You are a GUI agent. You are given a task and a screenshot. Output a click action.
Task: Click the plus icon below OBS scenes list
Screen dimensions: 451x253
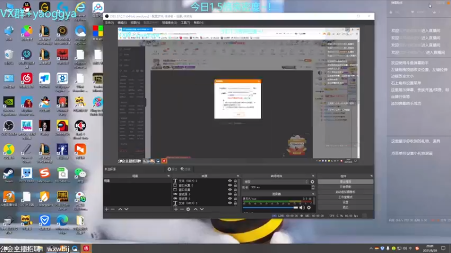107,209
